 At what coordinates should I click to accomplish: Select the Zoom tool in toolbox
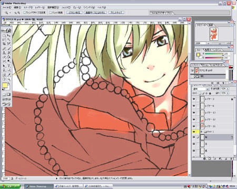(x=9, y=79)
